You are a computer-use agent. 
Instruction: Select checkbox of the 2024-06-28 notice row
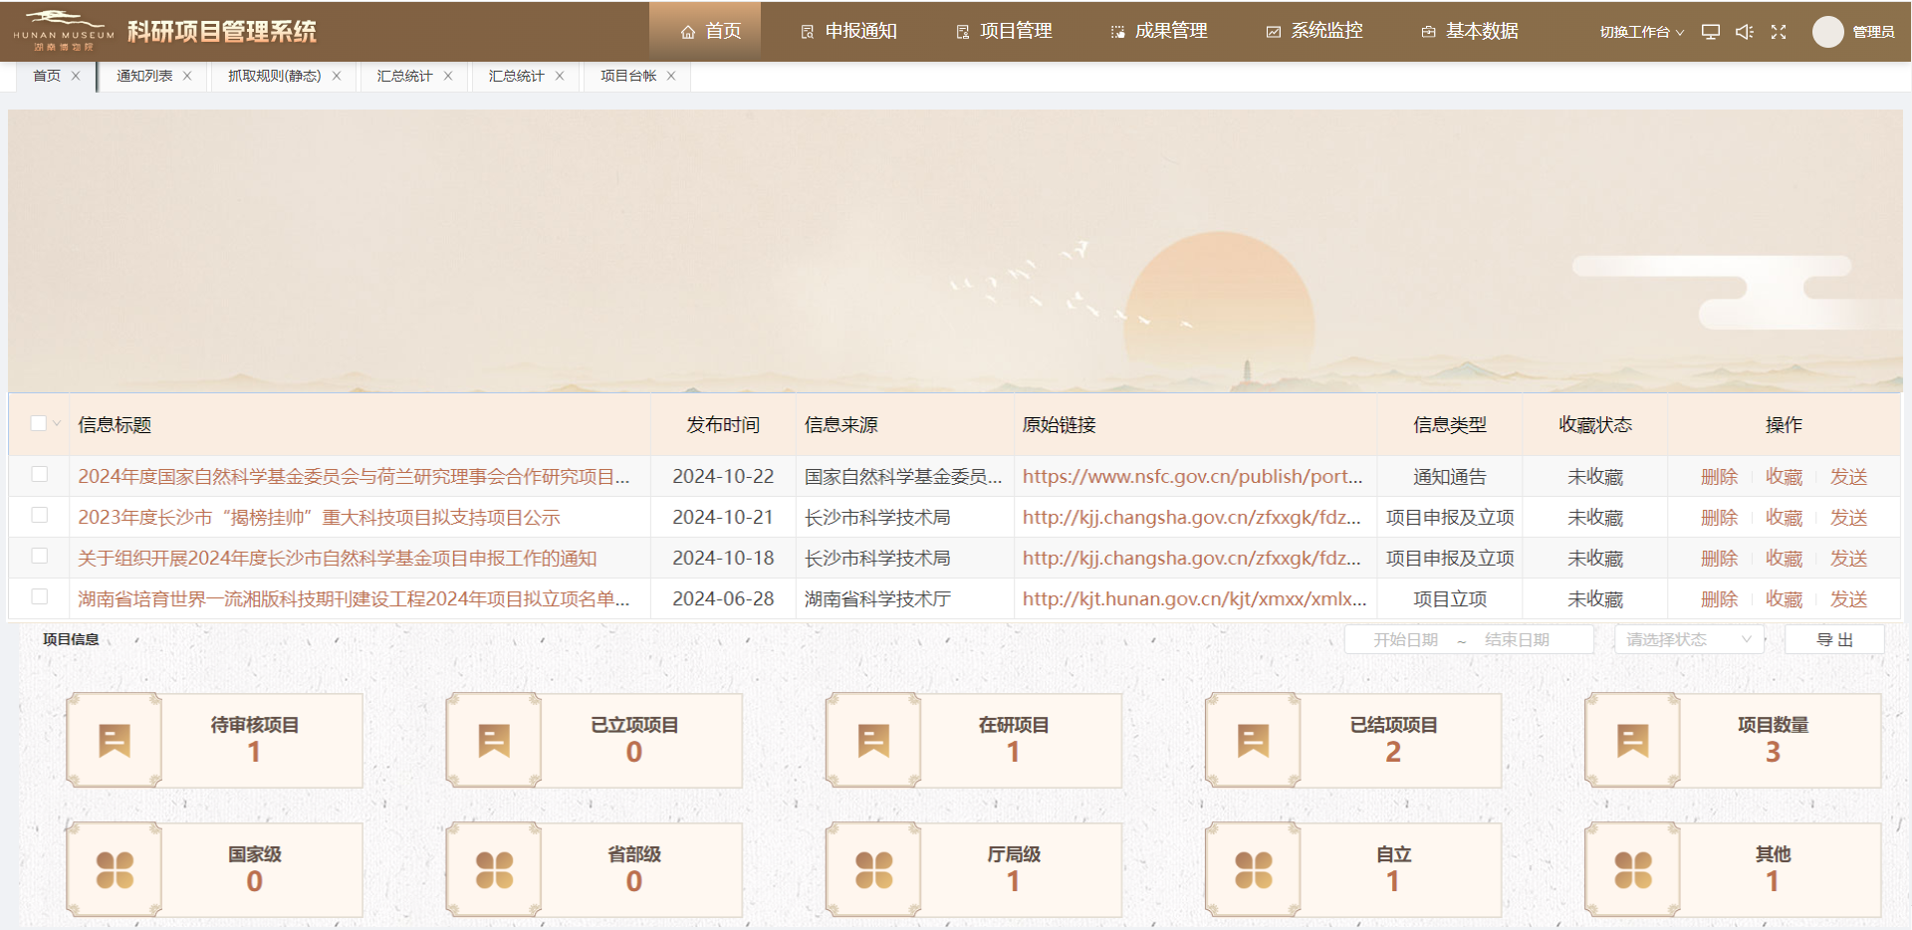tap(40, 597)
